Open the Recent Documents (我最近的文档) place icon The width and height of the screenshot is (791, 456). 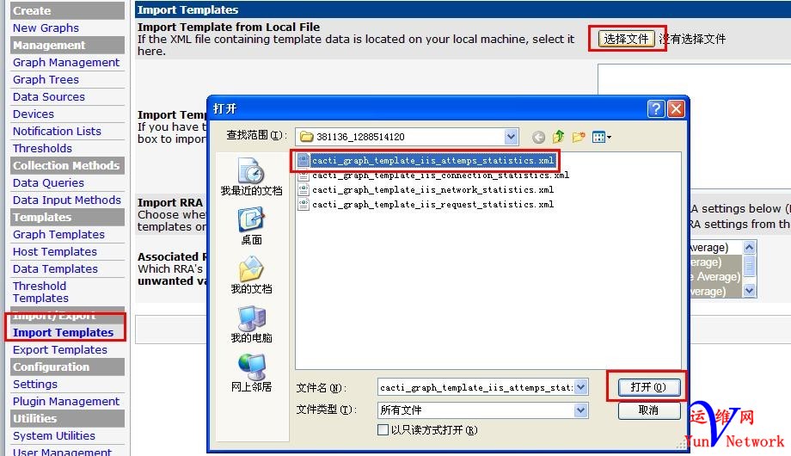[x=251, y=170]
